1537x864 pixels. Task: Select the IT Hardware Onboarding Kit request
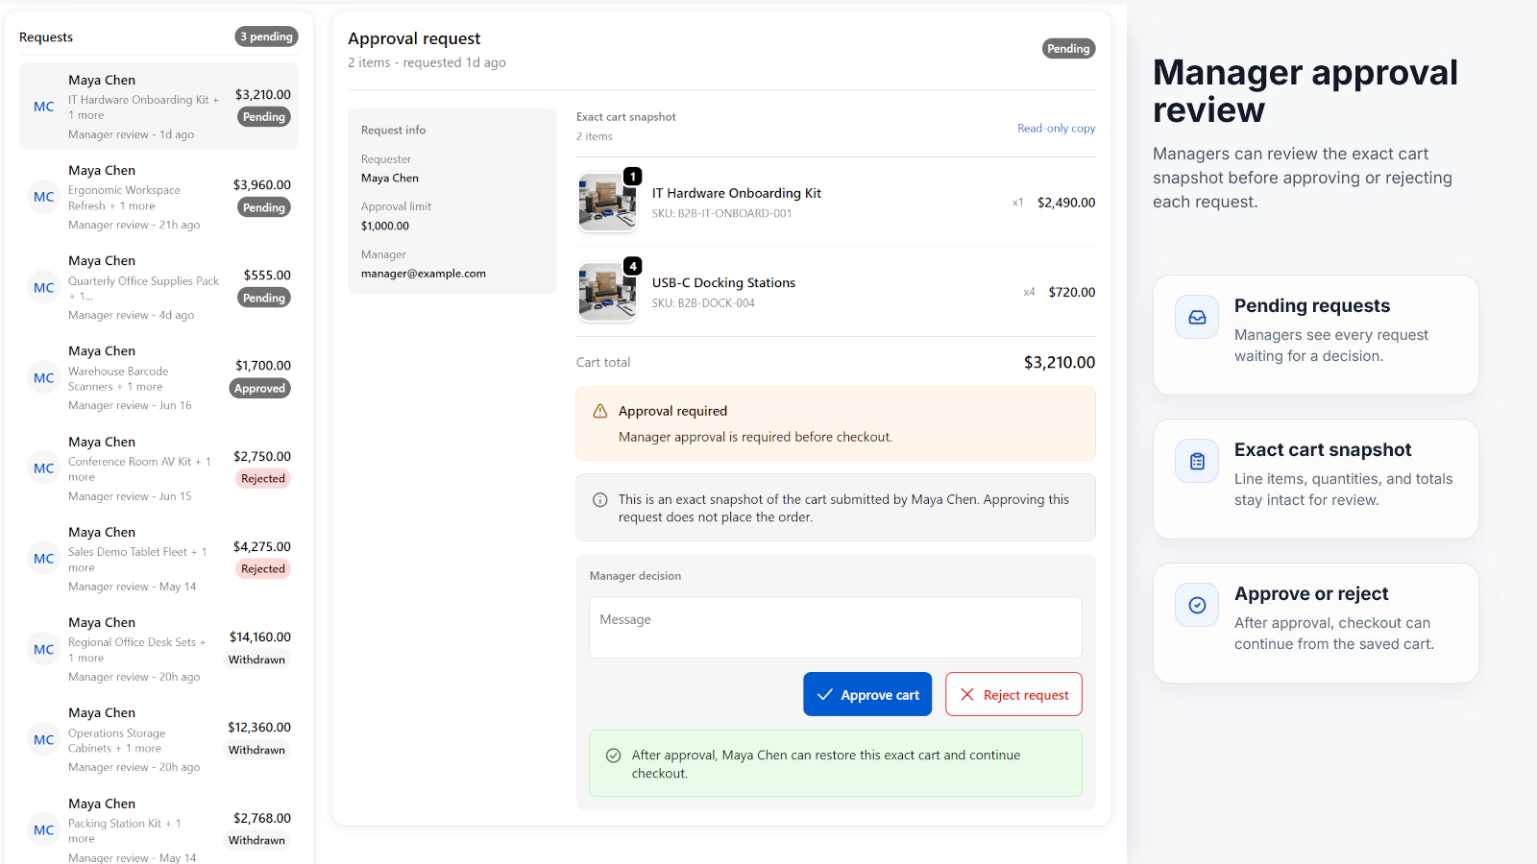tap(159, 107)
